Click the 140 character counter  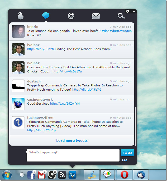(x=124, y=160)
